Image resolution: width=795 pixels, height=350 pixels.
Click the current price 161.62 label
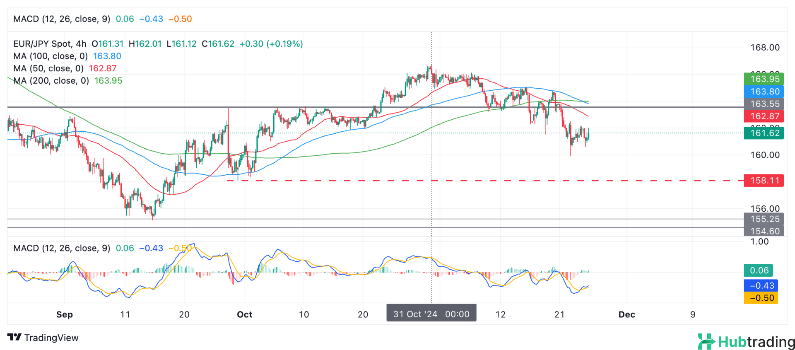pos(764,133)
